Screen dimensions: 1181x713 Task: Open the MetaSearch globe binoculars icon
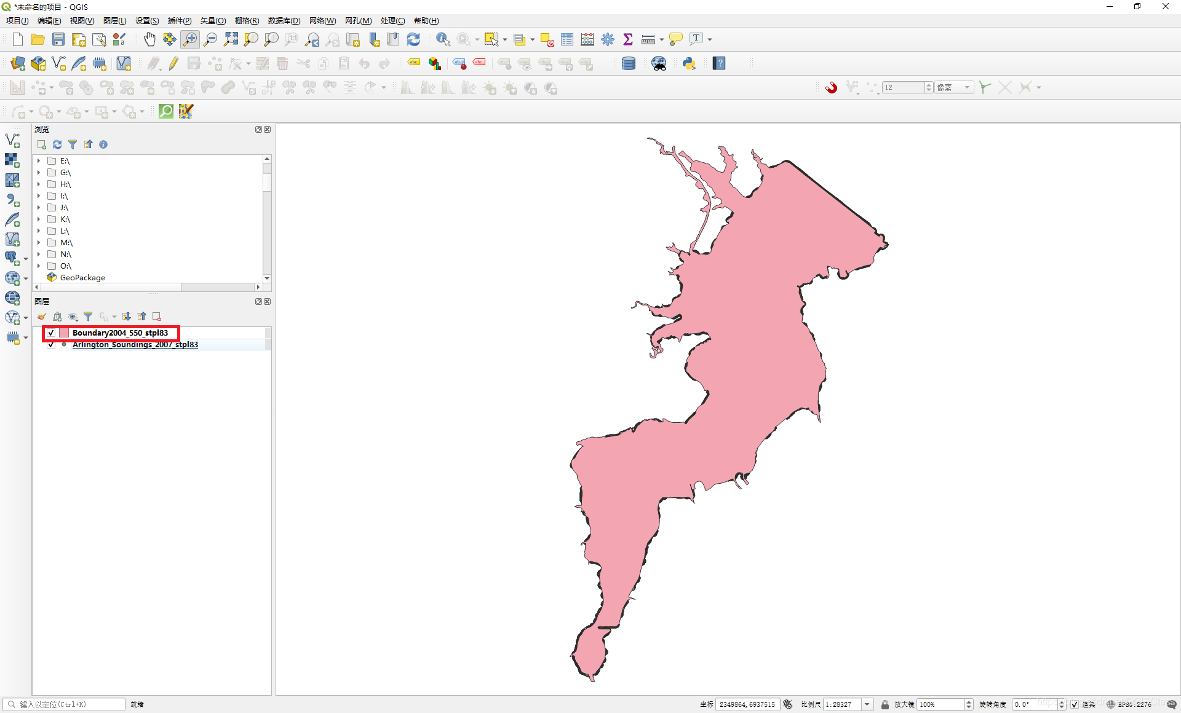(x=659, y=63)
